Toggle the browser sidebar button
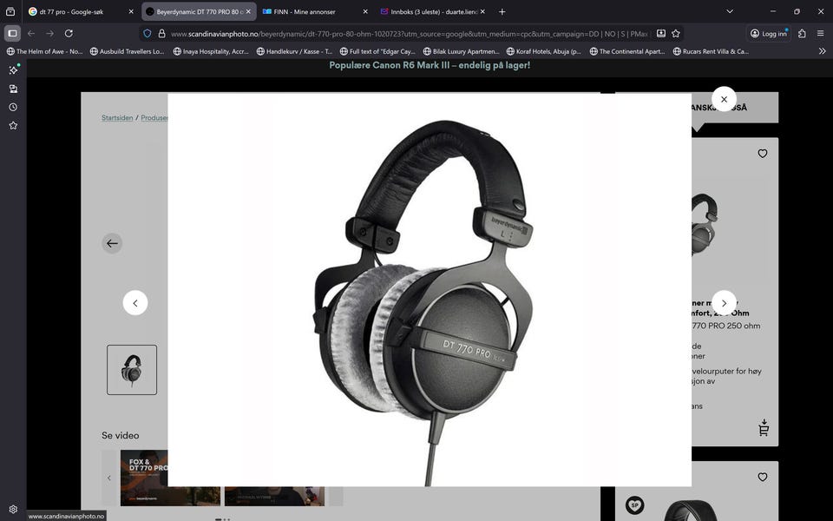Viewport: 833px width, 521px height. coord(12,34)
